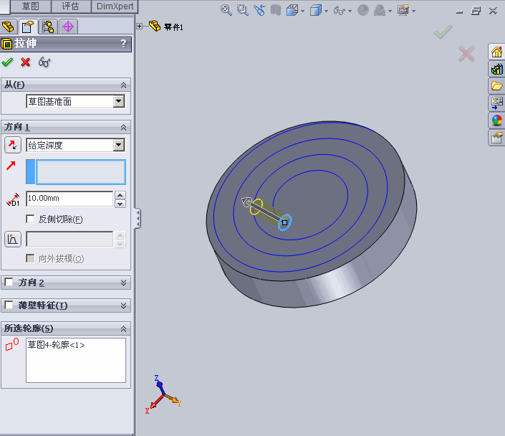Screen dimensions: 505x436
Task: Increase depth with the up spinner arrow
Action: click(120, 195)
